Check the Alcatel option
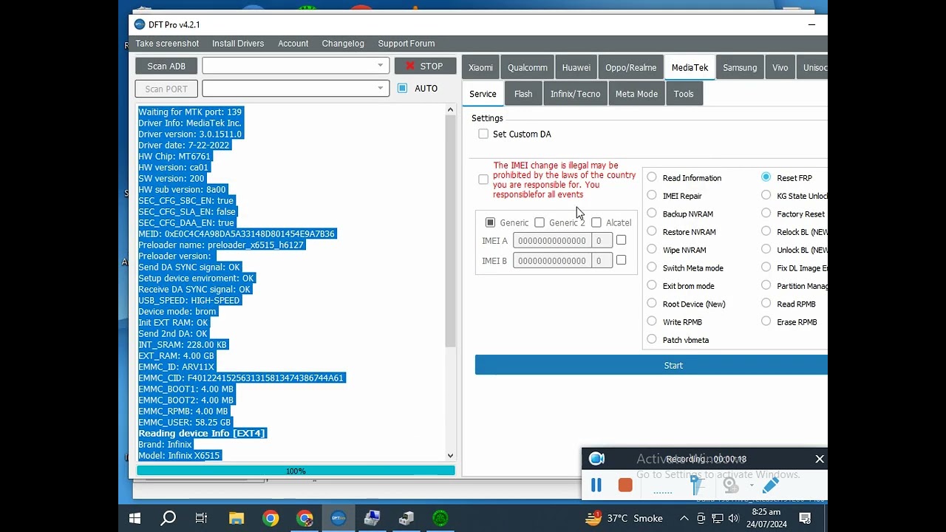946x532 pixels. [596, 222]
